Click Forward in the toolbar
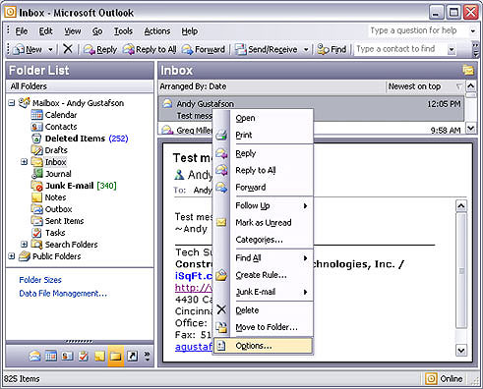The image size is (483, 389). click(x=204, y=49)
